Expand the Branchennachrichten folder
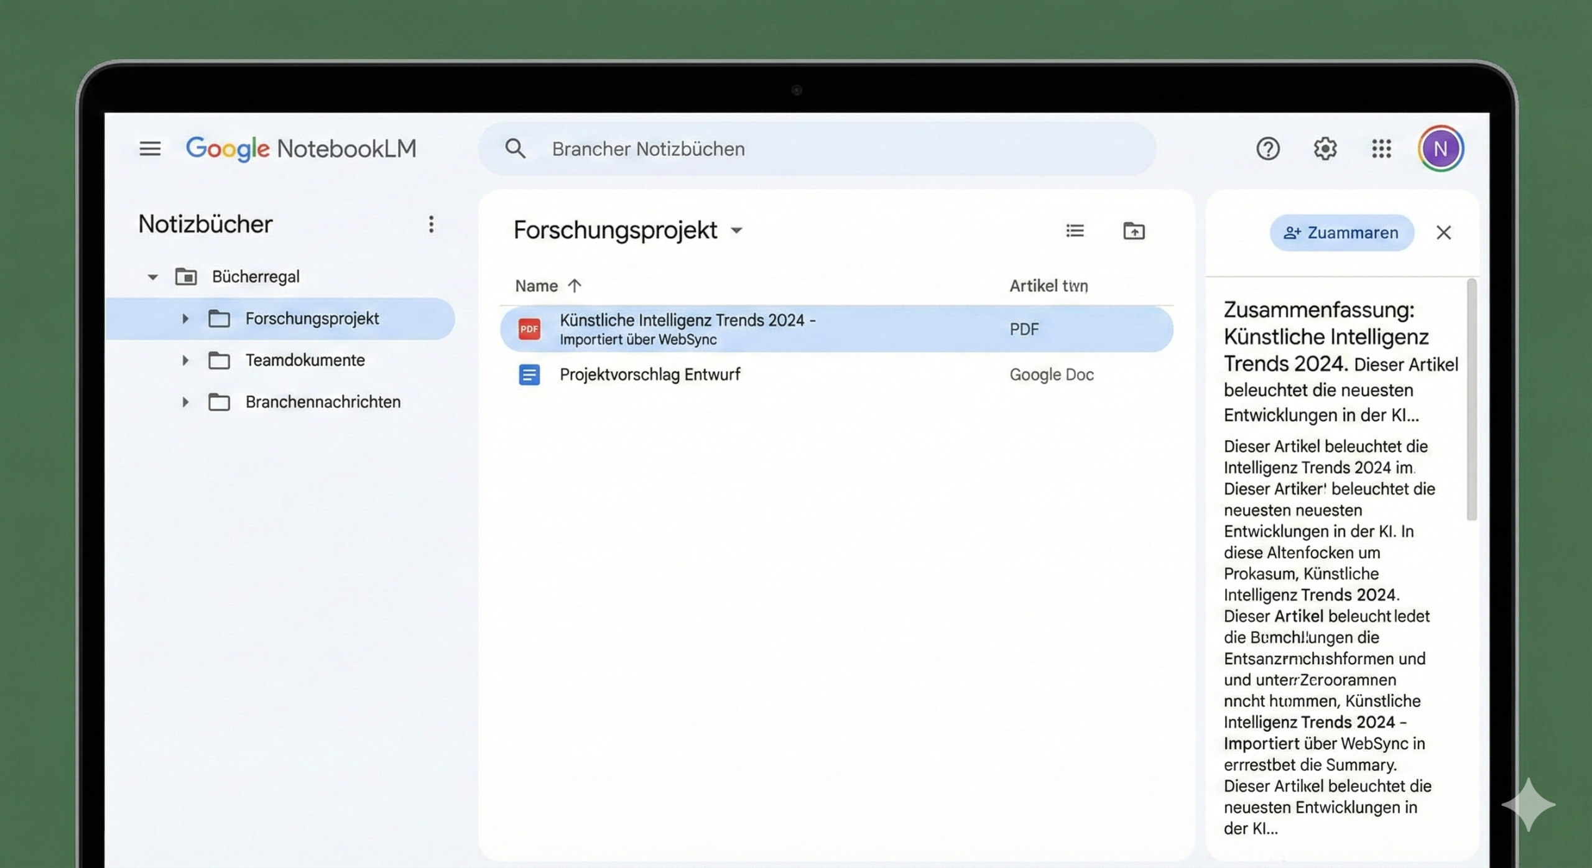The height and width of the screenshot is (868, 1592). pyautogui.click(x=185, y=402)
